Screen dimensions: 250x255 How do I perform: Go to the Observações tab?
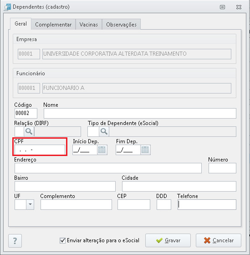pos(121,24)
